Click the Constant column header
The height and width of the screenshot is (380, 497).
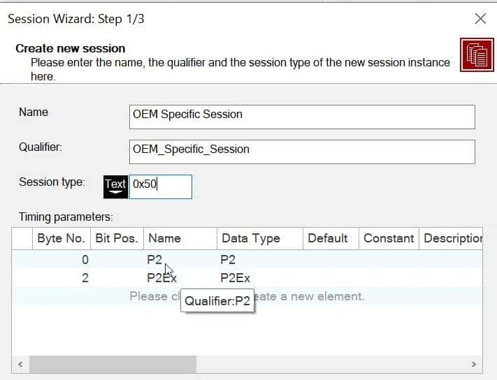(389, 238)
